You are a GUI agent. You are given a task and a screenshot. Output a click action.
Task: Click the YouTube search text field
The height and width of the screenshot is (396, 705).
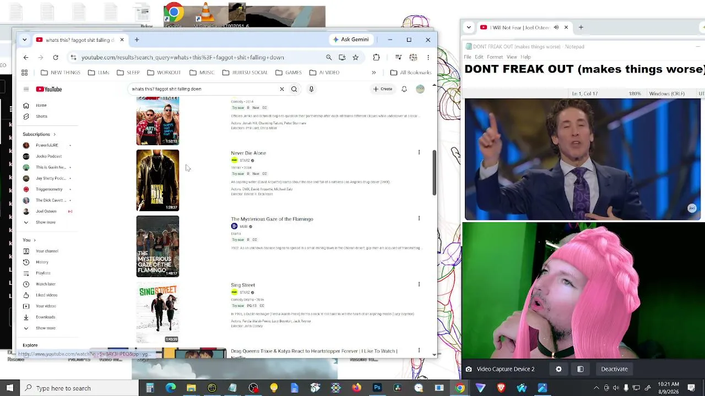click(203, 89)
